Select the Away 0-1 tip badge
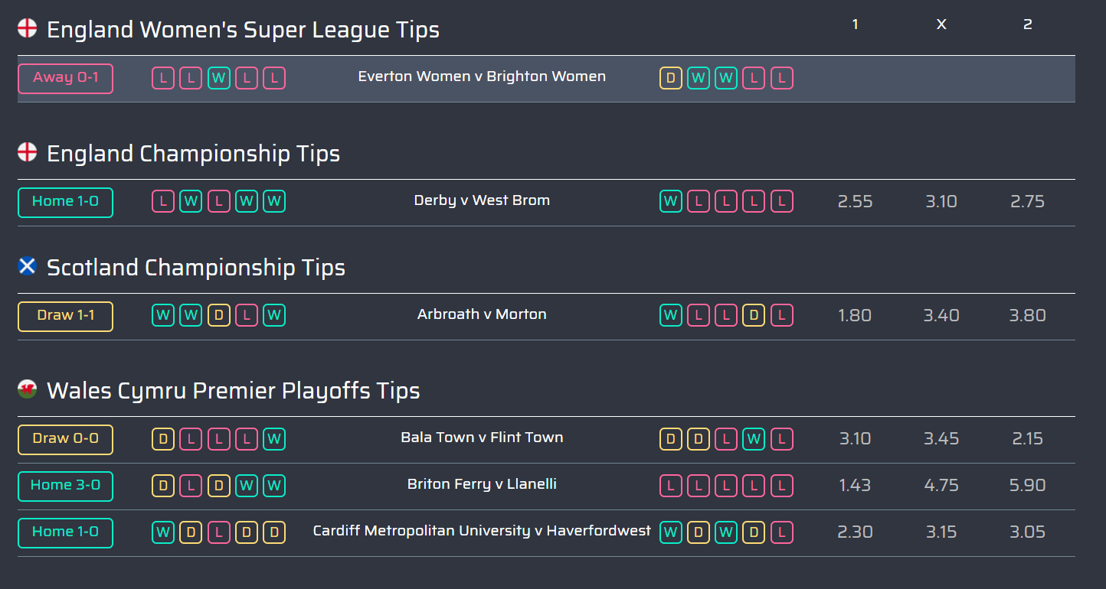The height and width of the screenshot is (589, 1106). (x=65, y=78)
